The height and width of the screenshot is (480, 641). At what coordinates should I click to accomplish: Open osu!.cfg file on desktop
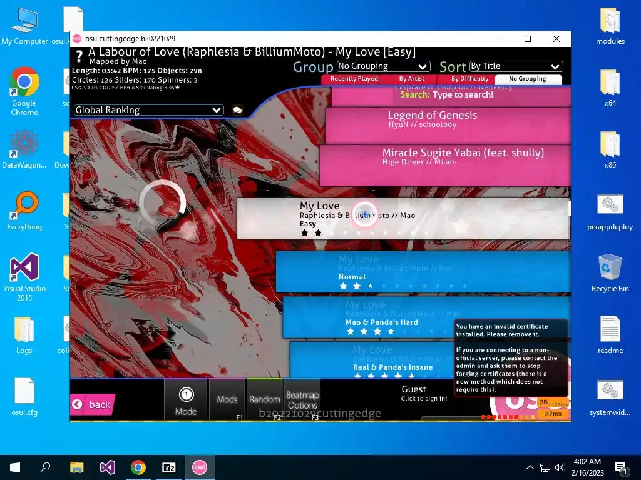click(24, 397)
